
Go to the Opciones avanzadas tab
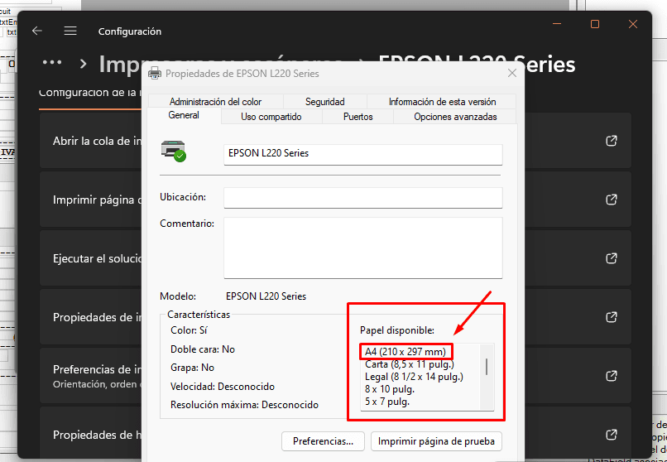pyautogui.click(x=455, y=117)
